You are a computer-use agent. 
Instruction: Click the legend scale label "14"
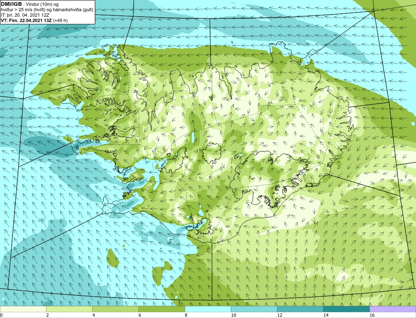pyautogui.click(x=326, y=315)
